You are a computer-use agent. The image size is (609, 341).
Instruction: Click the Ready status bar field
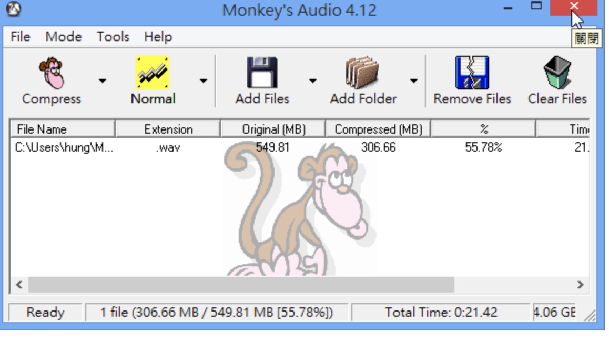point(45,312)
